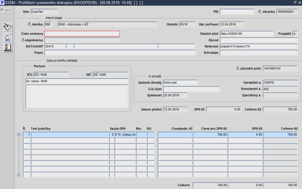
Task: Open the ÚKOLY task list icon
Action: [8, 48]
